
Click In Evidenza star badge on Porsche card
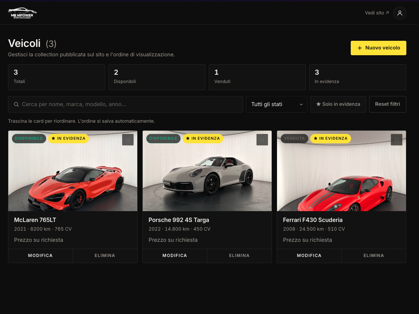203,138
